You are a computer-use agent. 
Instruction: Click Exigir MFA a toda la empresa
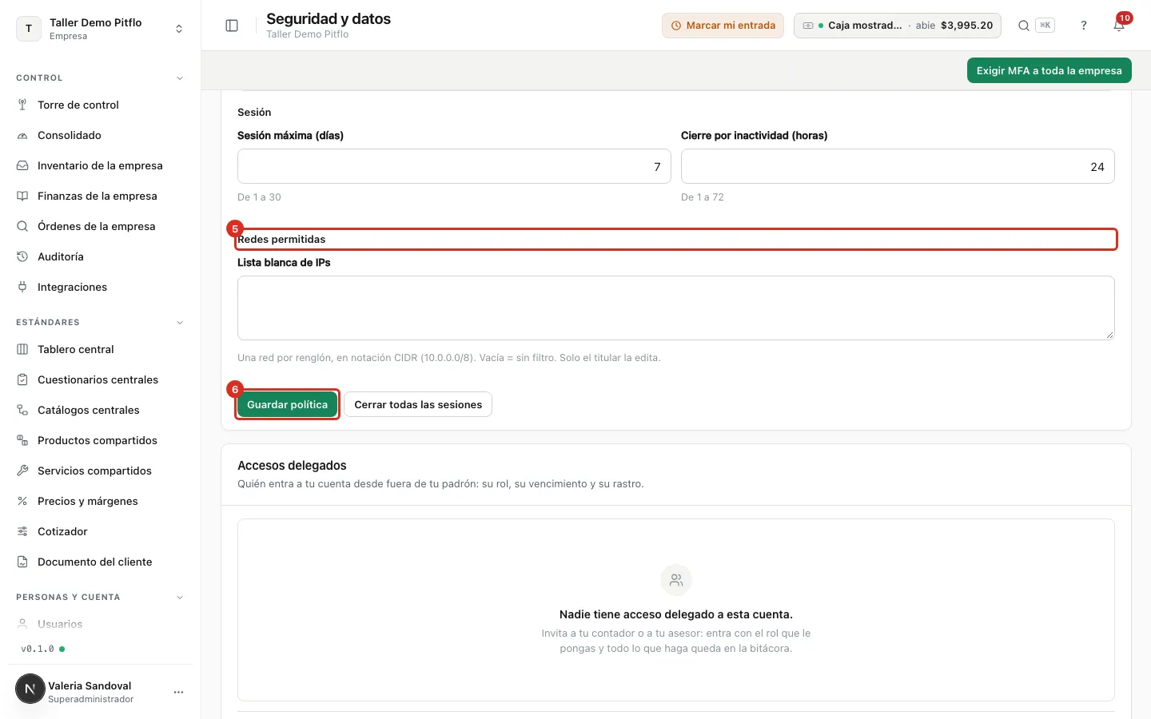(x=1049, y=70)
